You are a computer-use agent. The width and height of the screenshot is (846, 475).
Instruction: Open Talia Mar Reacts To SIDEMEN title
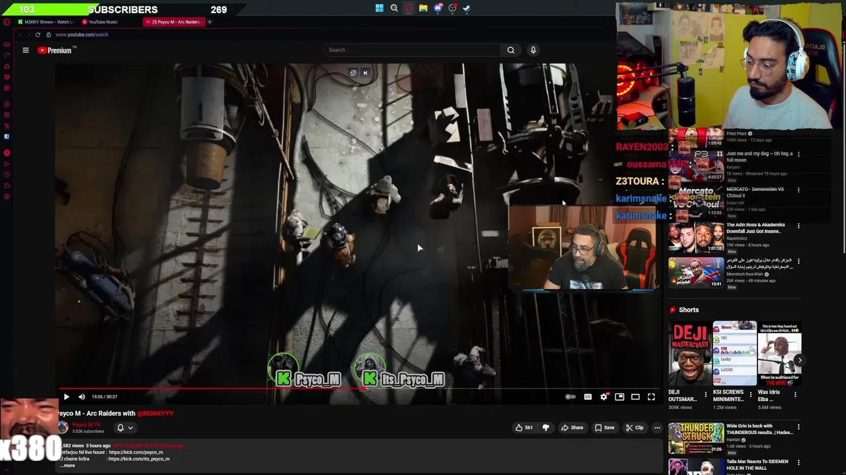[757, 464]
